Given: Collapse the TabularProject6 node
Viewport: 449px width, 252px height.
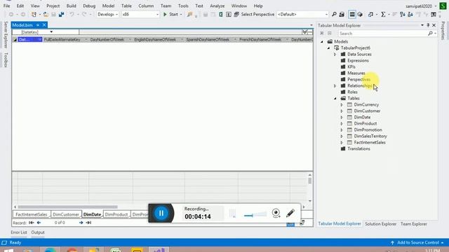Looking at the screenshot, I should point(328,48).
